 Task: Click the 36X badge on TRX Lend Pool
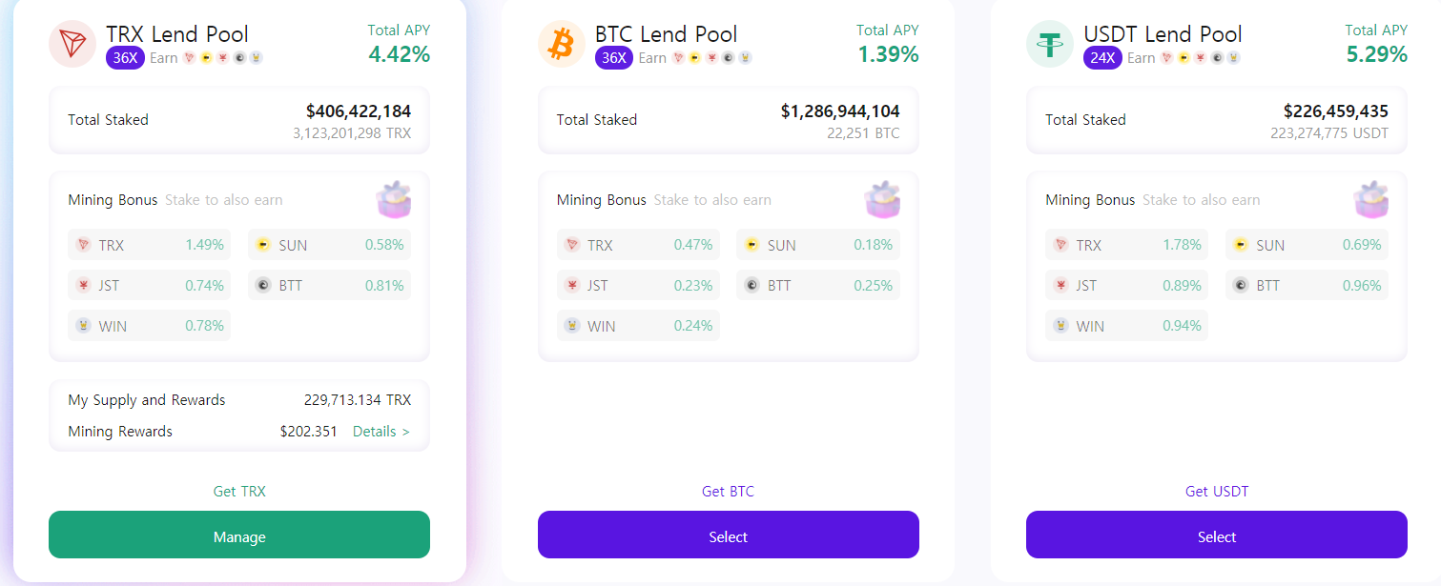tap(125, 58)
